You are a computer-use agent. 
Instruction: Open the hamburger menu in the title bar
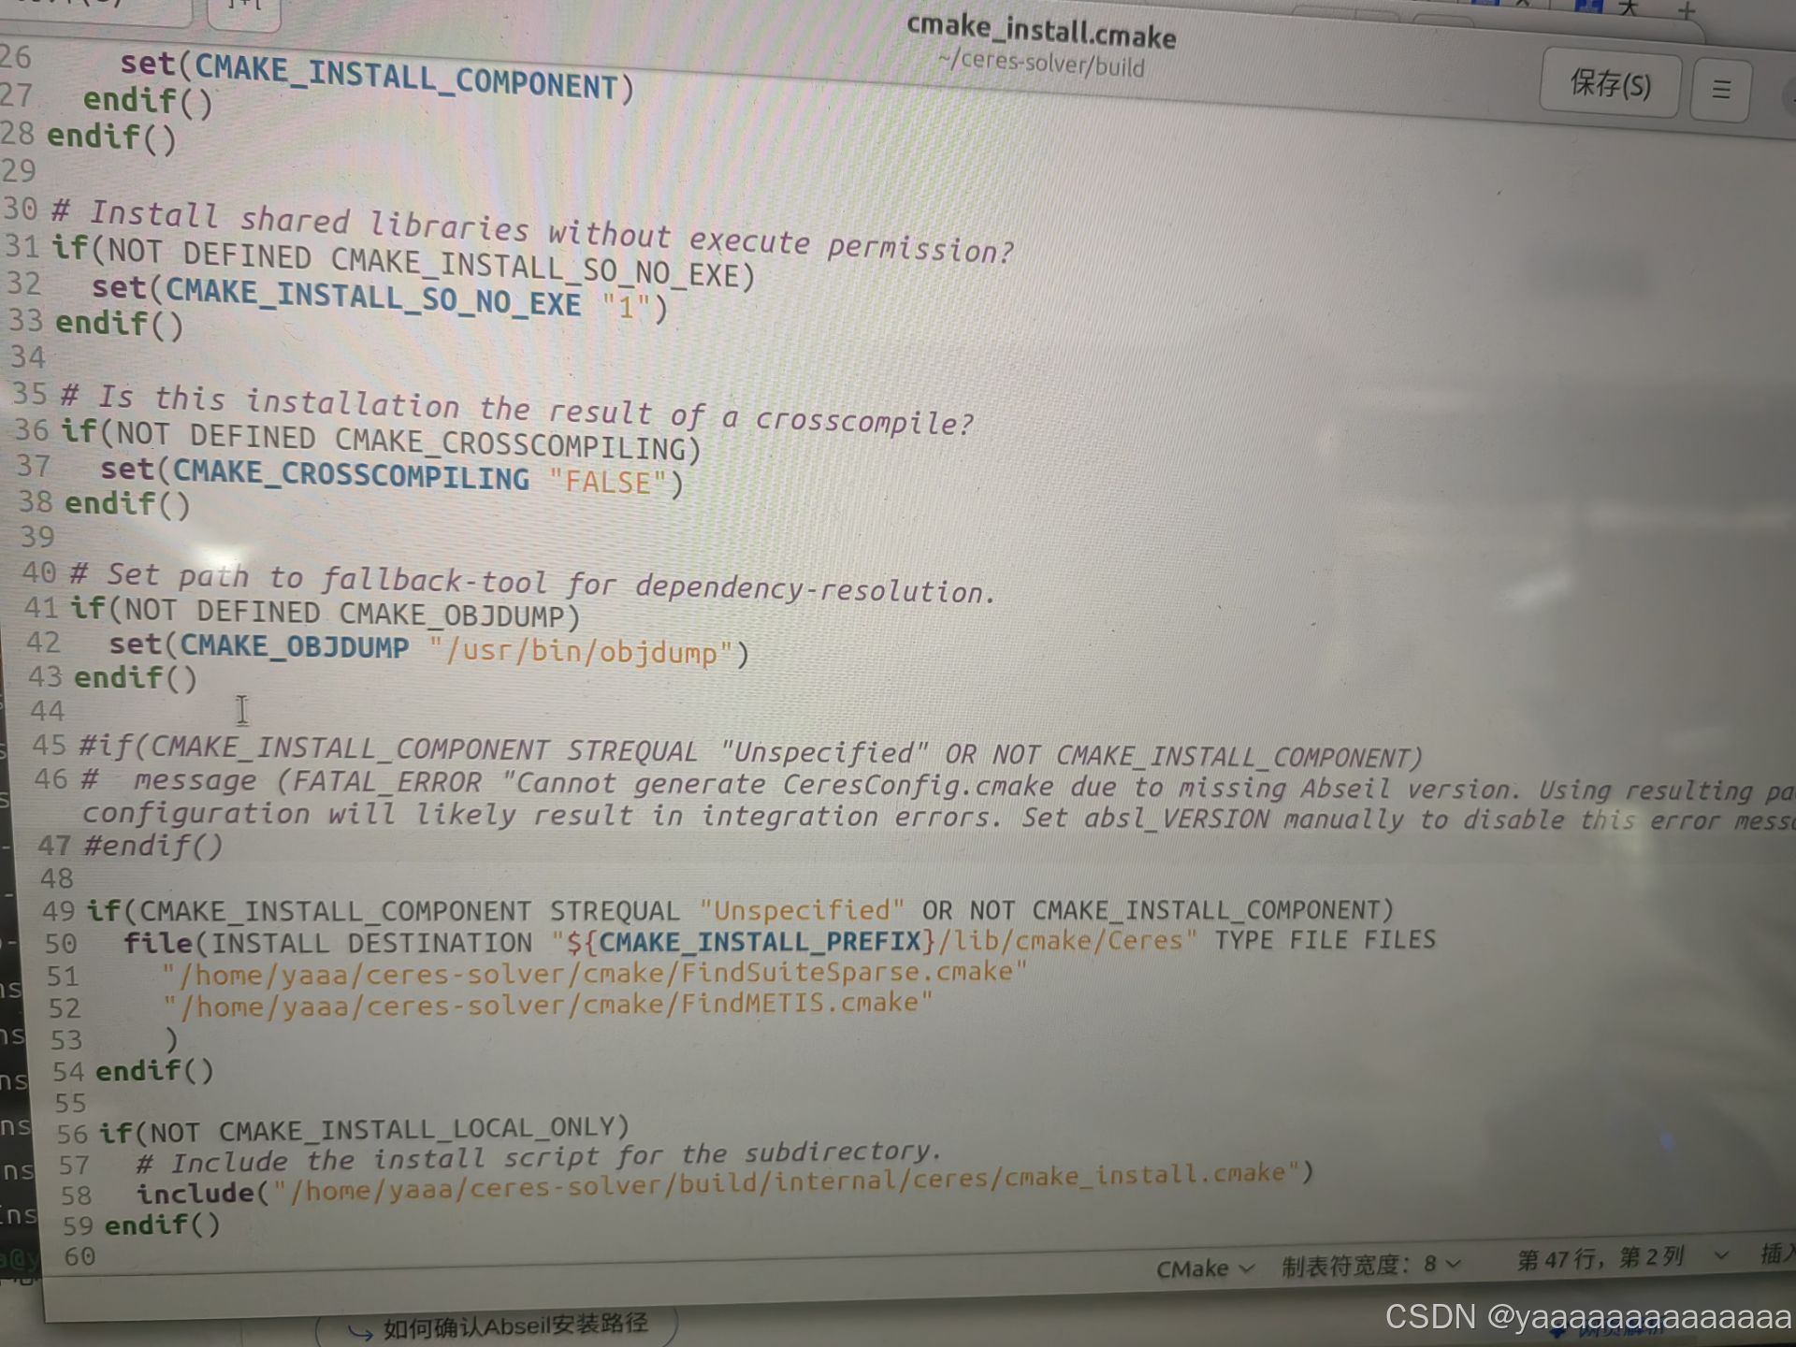point(1719,88)
